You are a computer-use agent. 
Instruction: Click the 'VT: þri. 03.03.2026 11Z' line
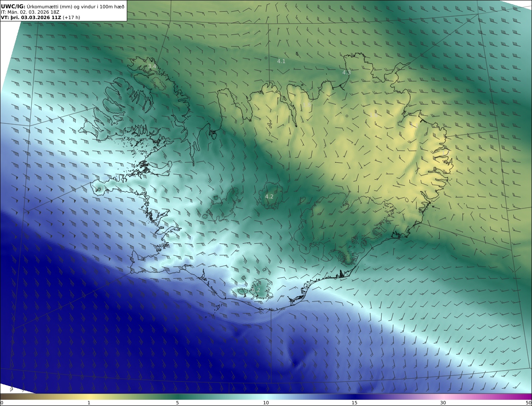coord(40,17)
